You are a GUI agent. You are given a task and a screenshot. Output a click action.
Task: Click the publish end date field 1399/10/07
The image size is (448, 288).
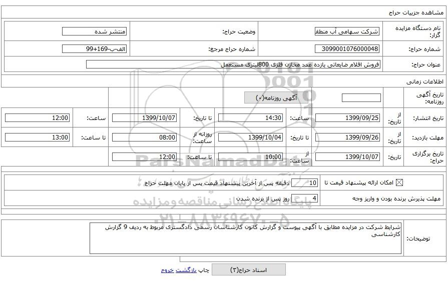pos(144,117)
